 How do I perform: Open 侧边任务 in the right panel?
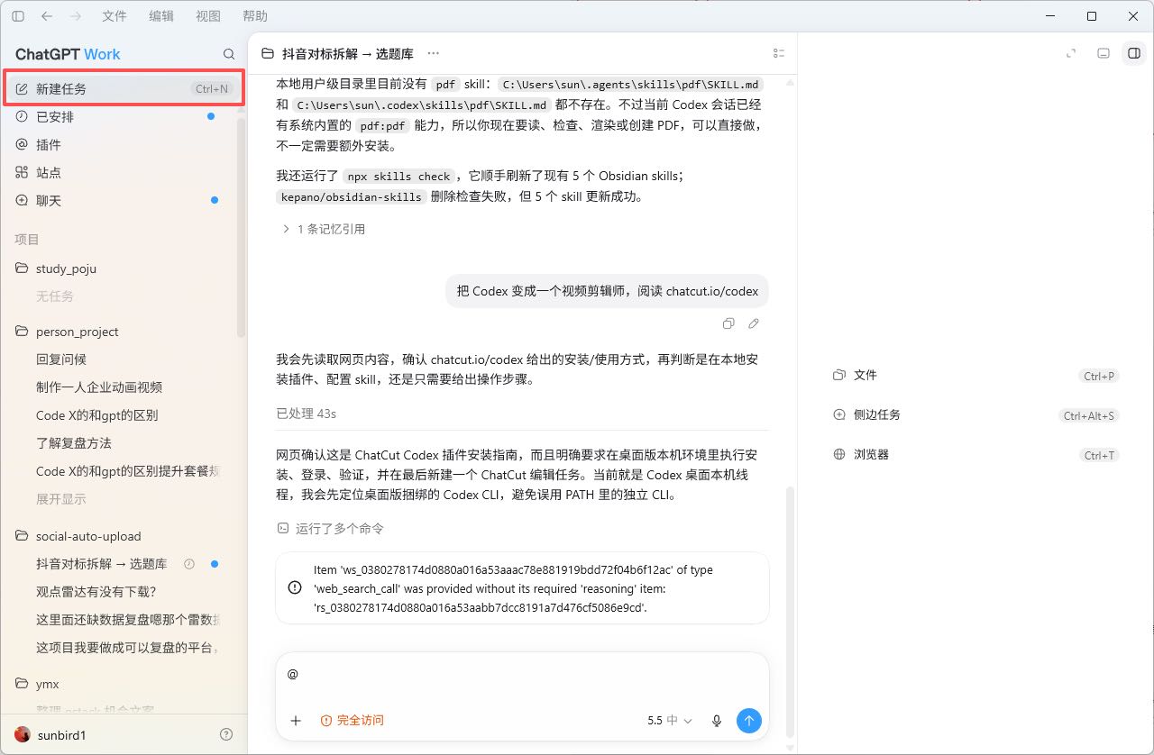pyautogui.click(x=975, y=415)
